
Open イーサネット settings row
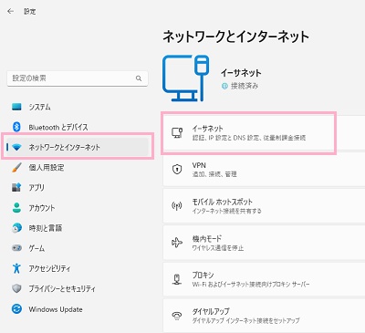(264, 133)
